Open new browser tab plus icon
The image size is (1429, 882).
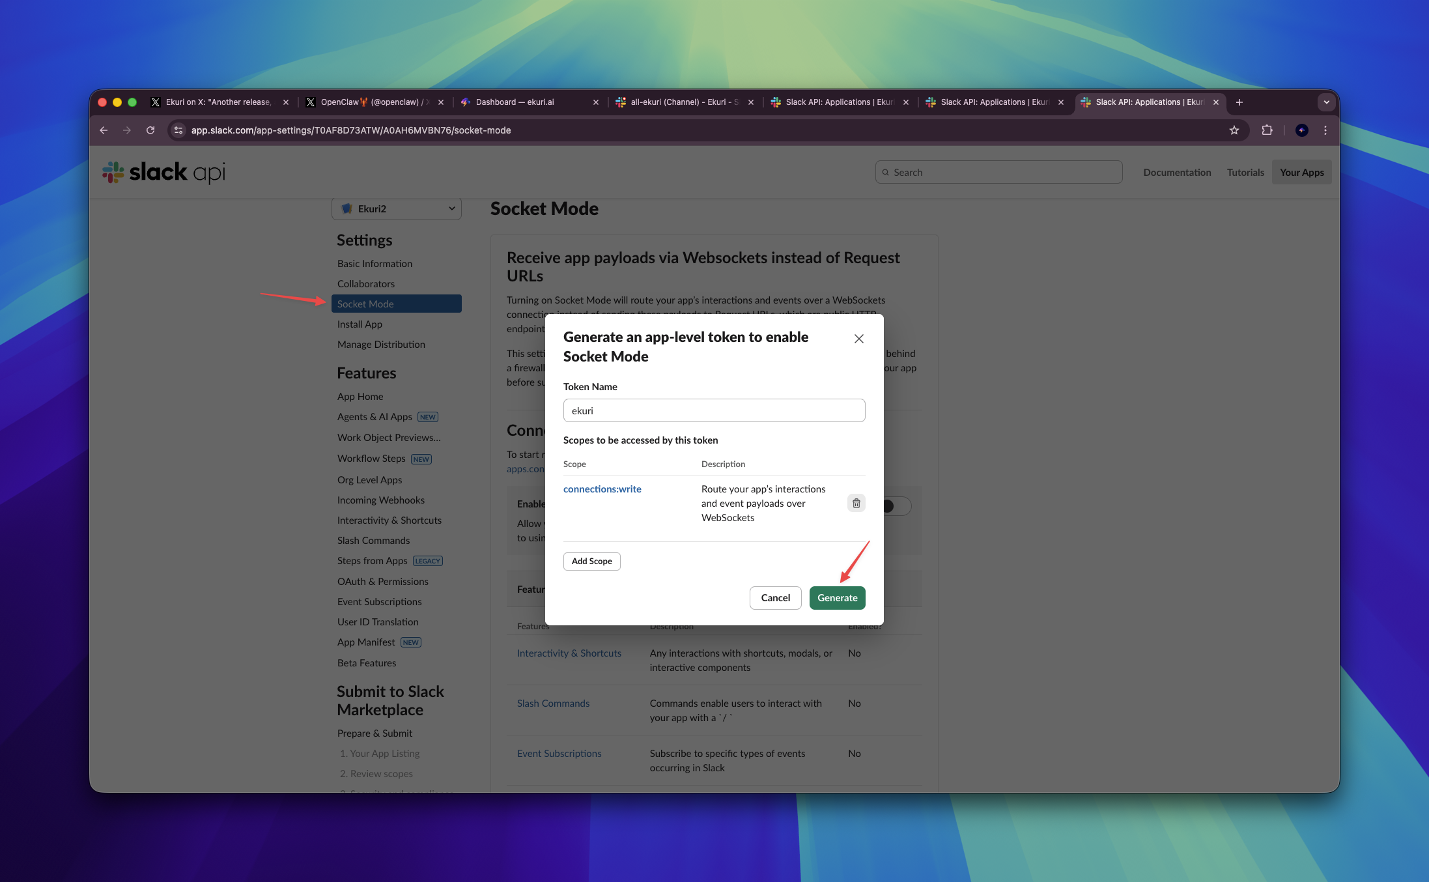coord(1239,102)
